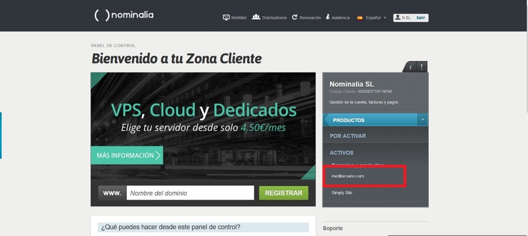
Task: Click the Salir logout button
Action: (x=420, y=18)
